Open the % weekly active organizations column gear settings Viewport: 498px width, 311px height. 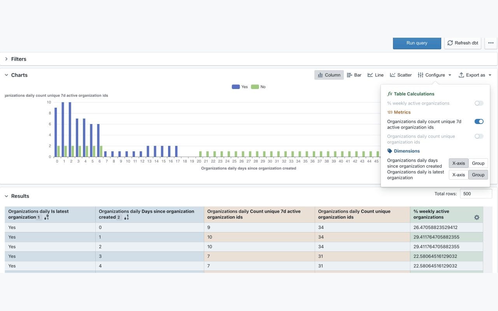(477, 217)
